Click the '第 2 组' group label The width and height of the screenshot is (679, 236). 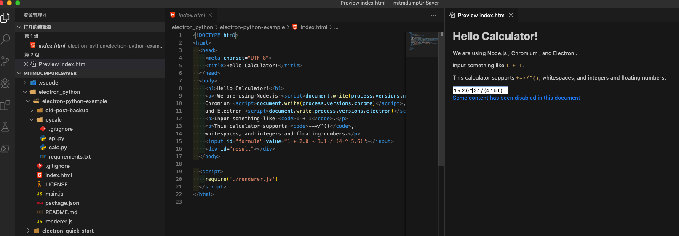[32, 55]
